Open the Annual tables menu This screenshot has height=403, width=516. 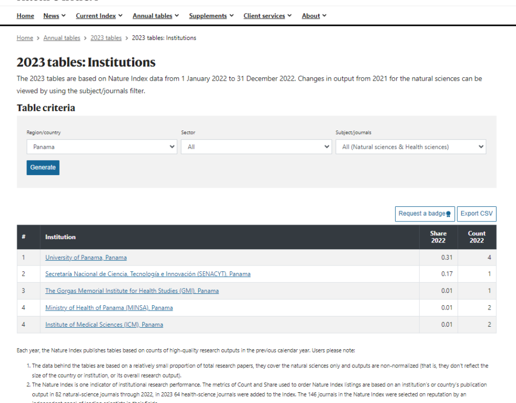(156, 16)
